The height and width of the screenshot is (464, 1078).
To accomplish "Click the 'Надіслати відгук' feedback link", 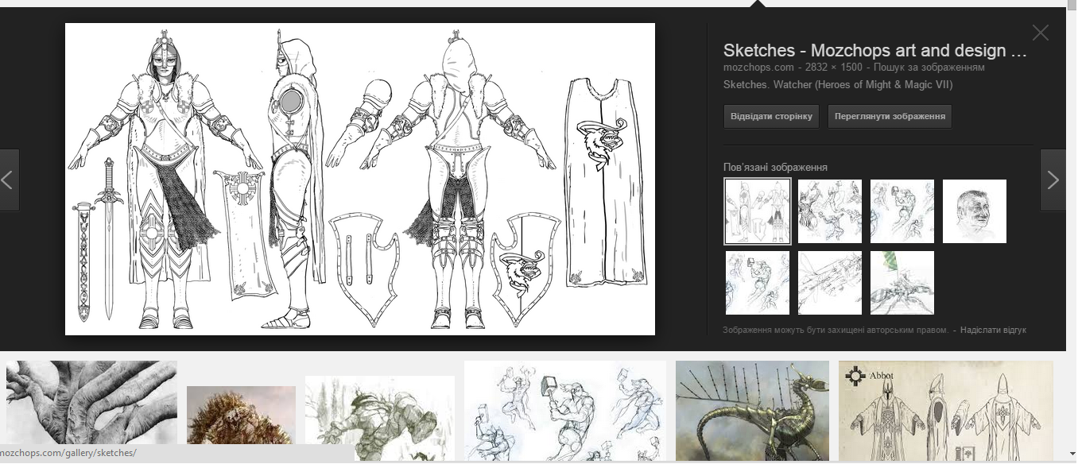I will point(993,330).
